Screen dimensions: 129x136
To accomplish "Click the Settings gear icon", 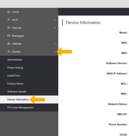I will (8, 44).
